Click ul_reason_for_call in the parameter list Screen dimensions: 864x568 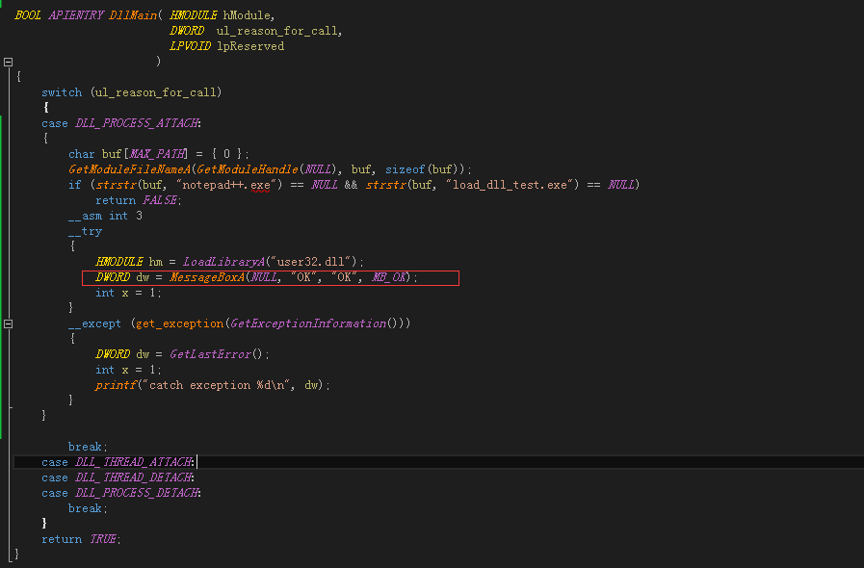[x=277, y=31]
